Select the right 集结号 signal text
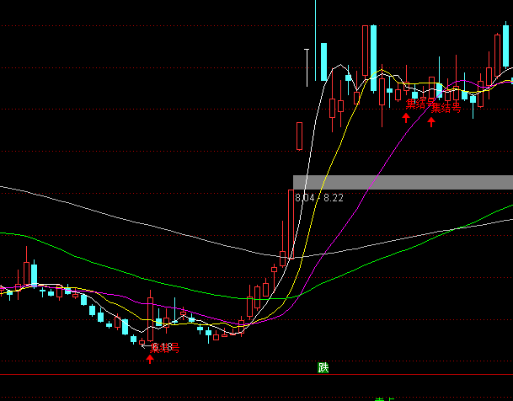 pyautogui.click(x=446, y=108)
